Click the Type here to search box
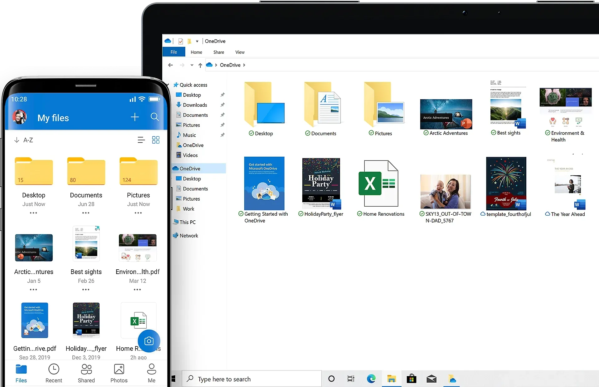The width and height of the screenshot is (599, 387). (x=252, y=379)
